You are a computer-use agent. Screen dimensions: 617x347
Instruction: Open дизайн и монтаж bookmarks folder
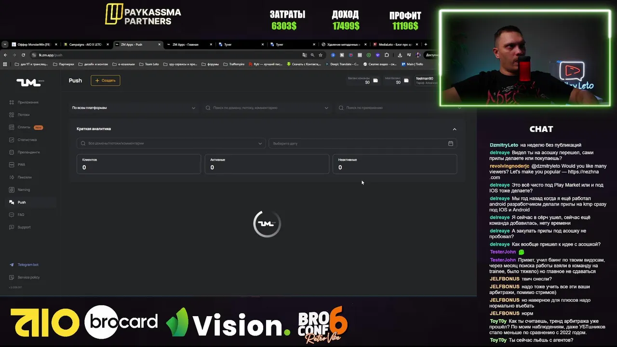tap(93, 64)
